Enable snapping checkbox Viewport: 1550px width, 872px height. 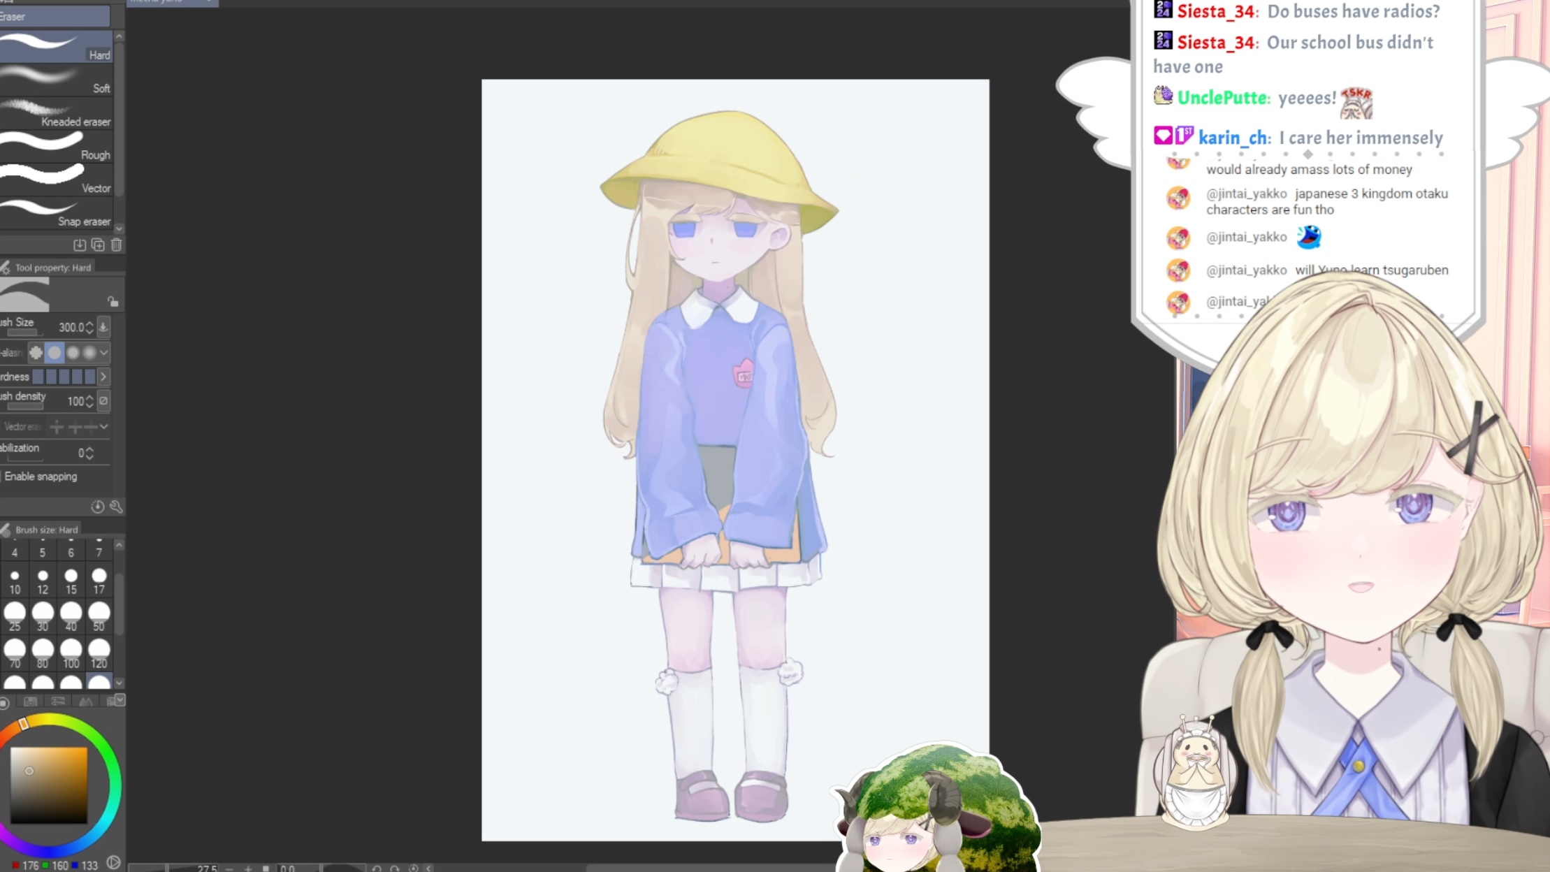tap(1, 477)
